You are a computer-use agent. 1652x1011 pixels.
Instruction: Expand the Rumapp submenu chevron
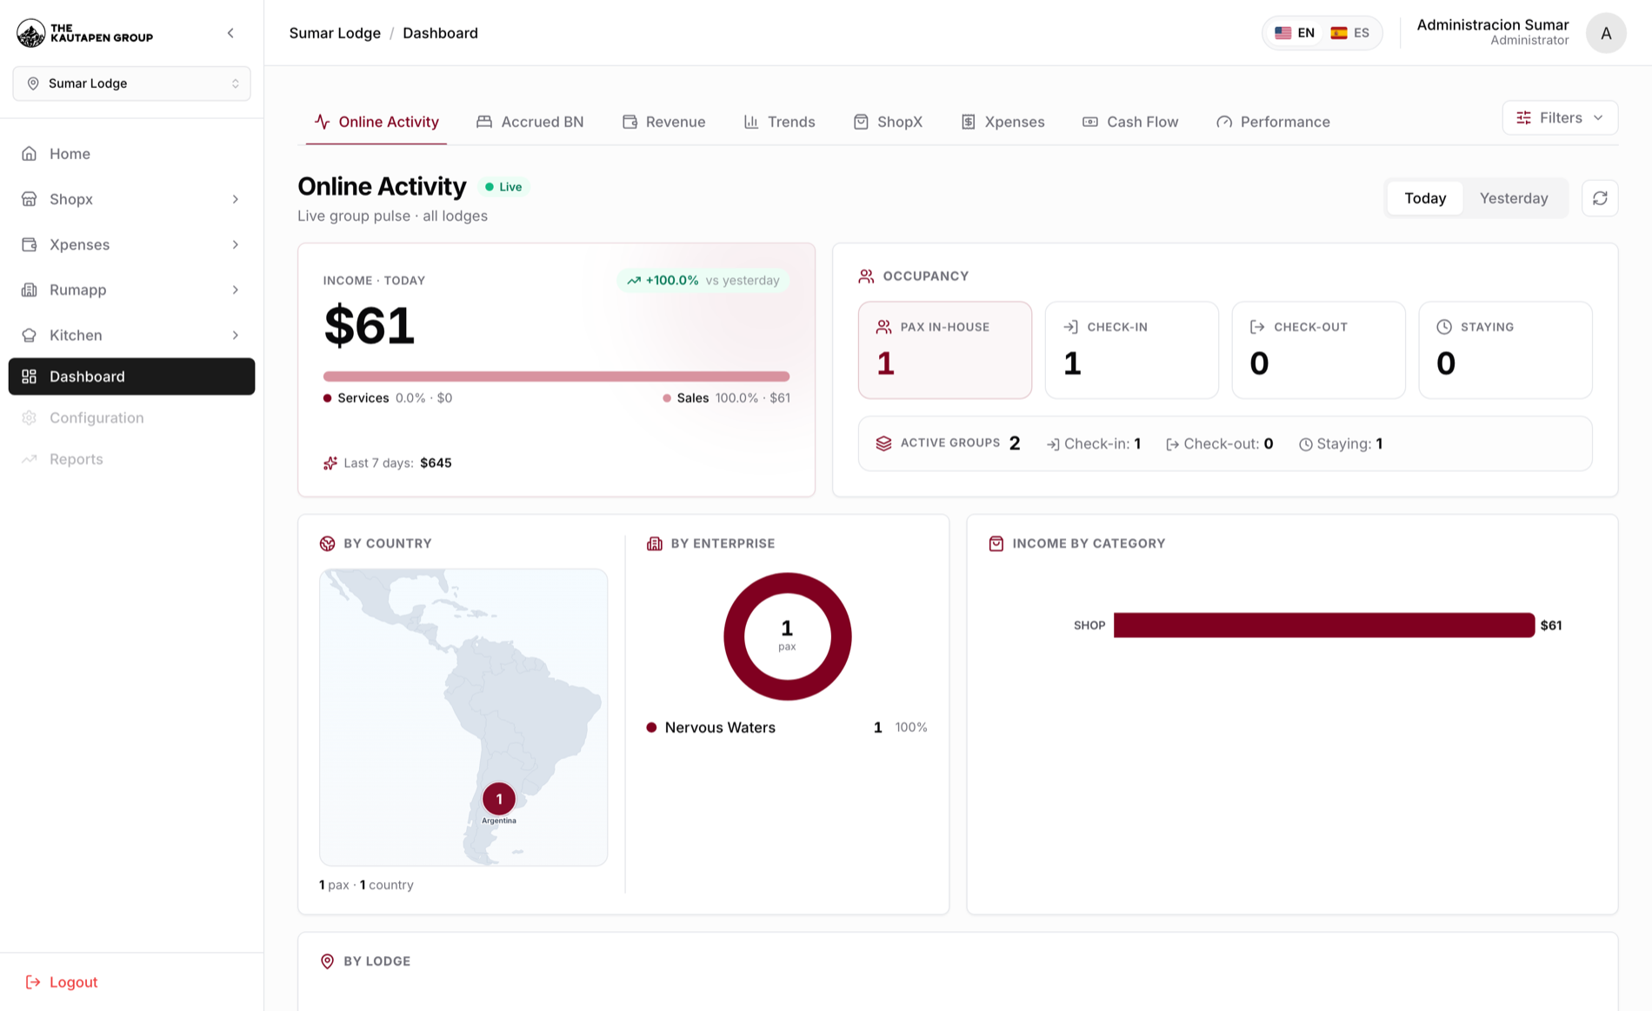pos(236,289)
